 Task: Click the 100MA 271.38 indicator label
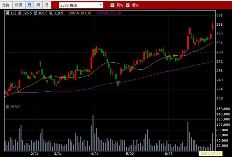tap(109, 13)
